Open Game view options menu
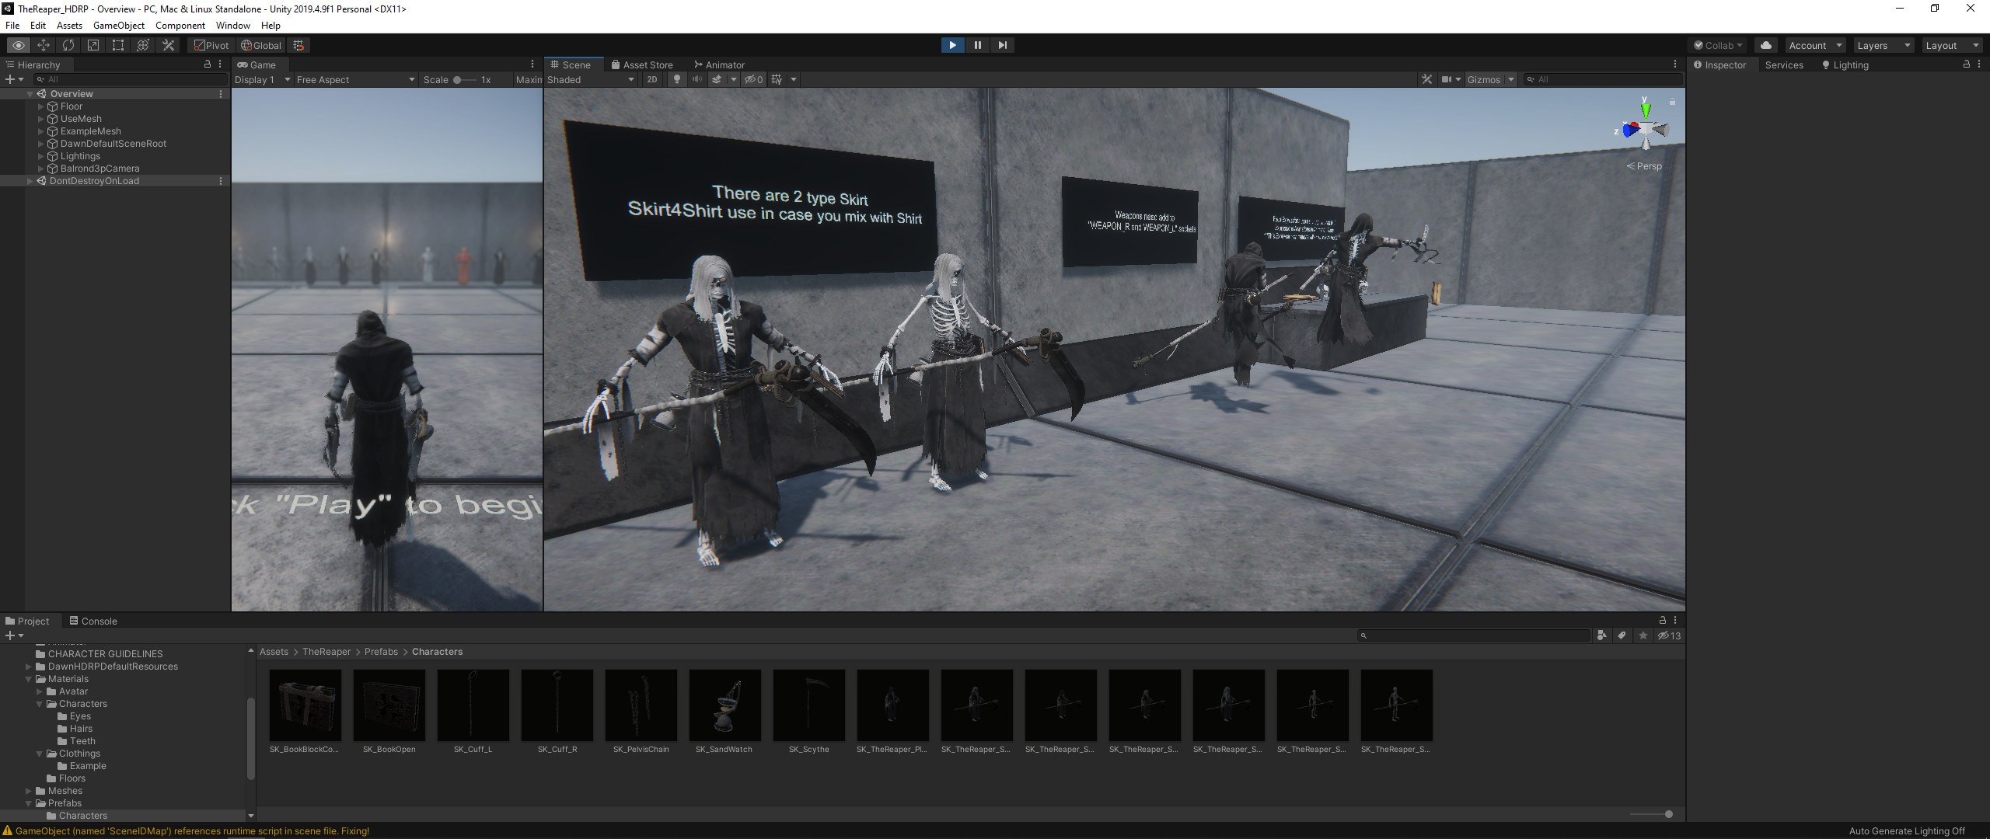The height and width of the screenshot is (839, 1990). point(532,64)
